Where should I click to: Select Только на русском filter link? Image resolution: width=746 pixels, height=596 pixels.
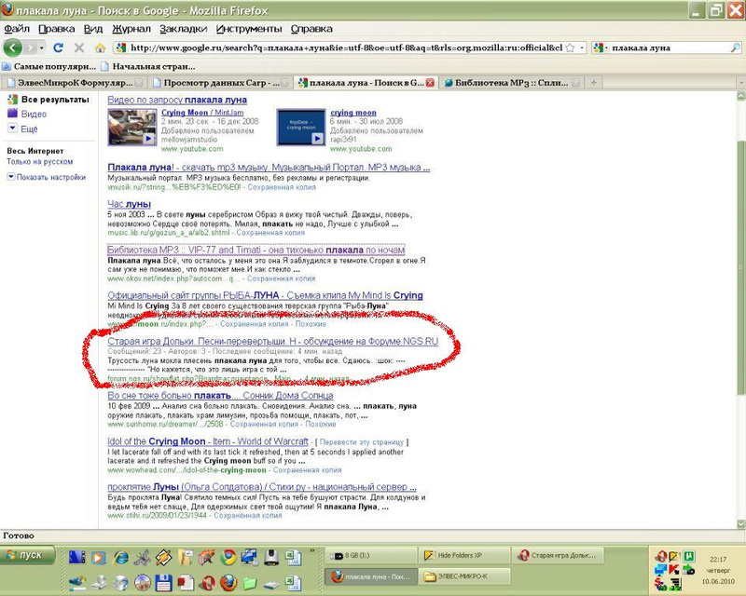39,162
